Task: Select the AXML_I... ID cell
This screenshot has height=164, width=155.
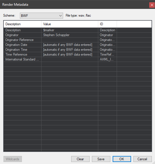Action: (x=107, y=59)
